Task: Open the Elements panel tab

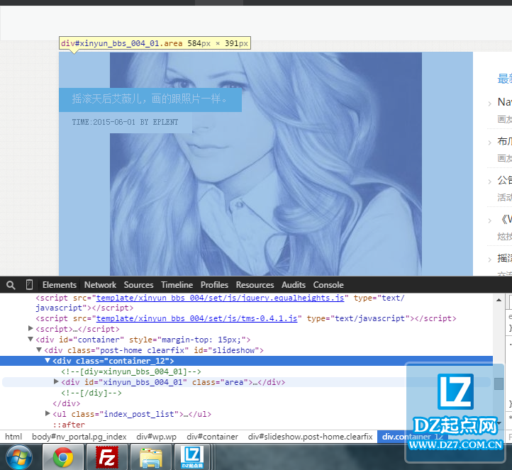Action: click(x=60, y=284)
